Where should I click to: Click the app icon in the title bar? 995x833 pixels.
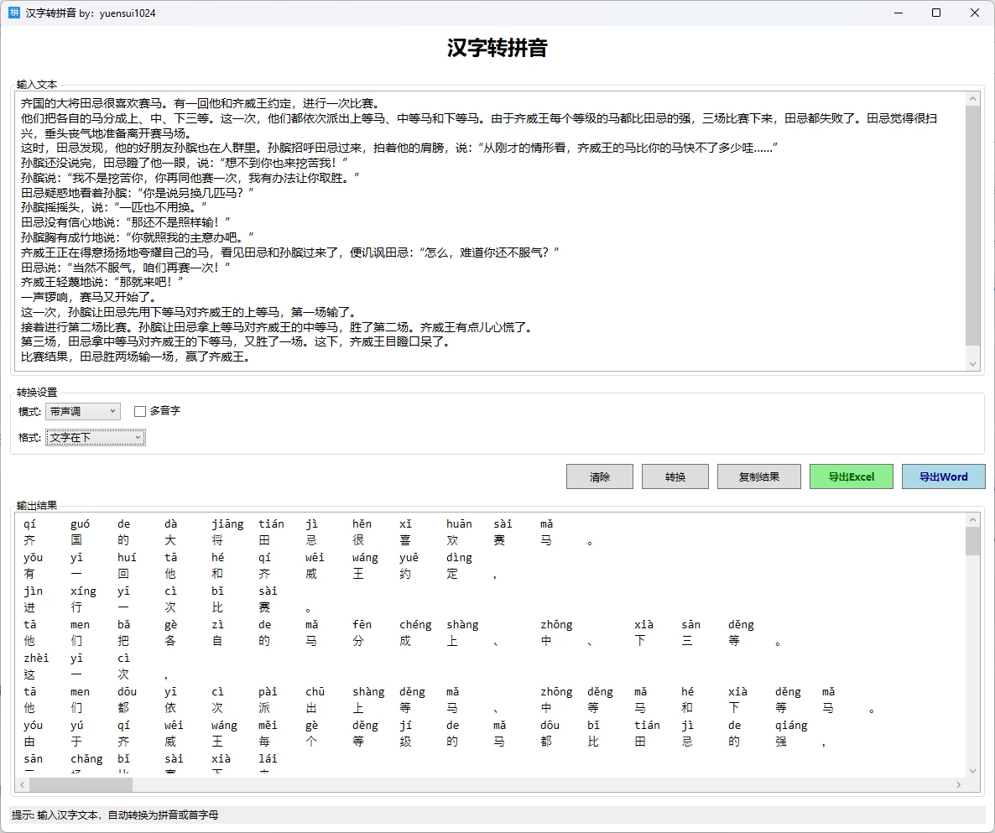(x=14, y=13)
